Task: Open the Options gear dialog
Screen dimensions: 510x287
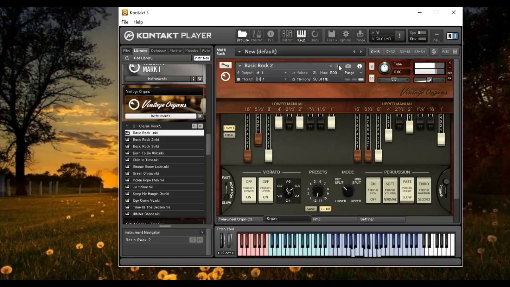Action: 345,35
